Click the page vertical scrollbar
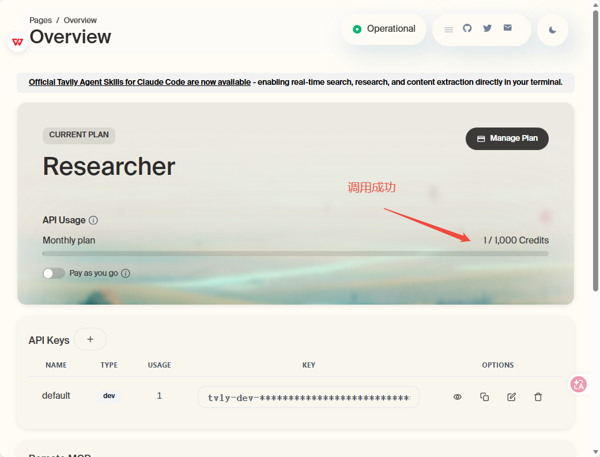The height and width of the screenshot is (457, 600). point(596,151)
